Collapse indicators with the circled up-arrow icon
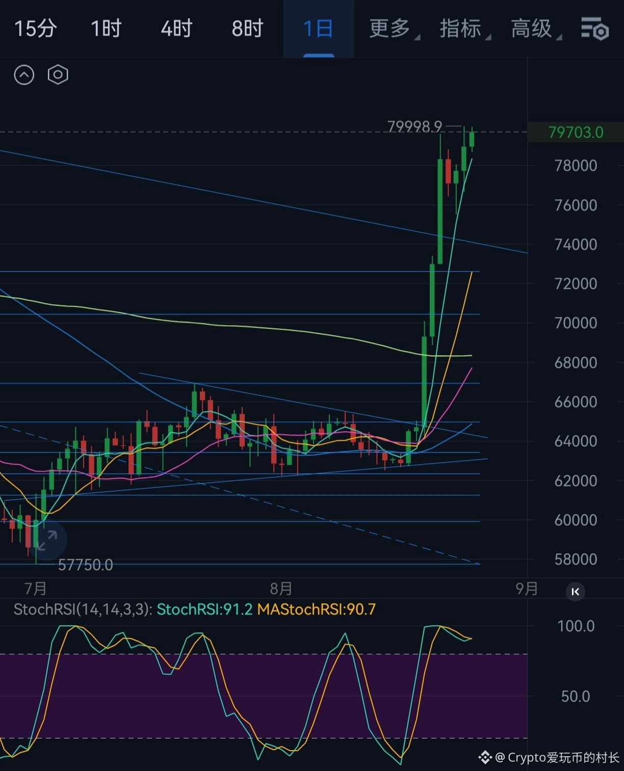The image size is (624, 771). [x=24, y=75]
